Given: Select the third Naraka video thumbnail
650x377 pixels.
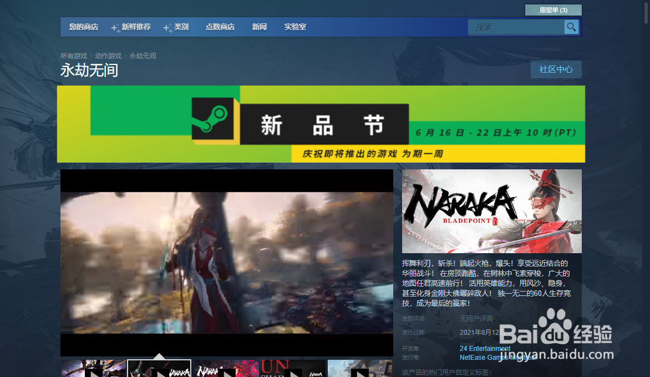Looking at the screenshot, I should click(x=227, y=368).
